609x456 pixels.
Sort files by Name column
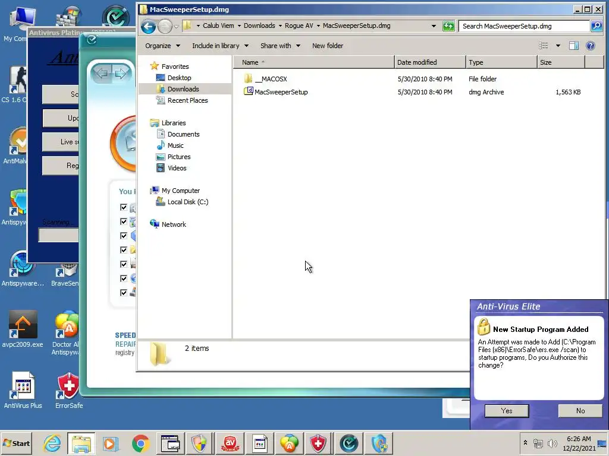(314, 62)
